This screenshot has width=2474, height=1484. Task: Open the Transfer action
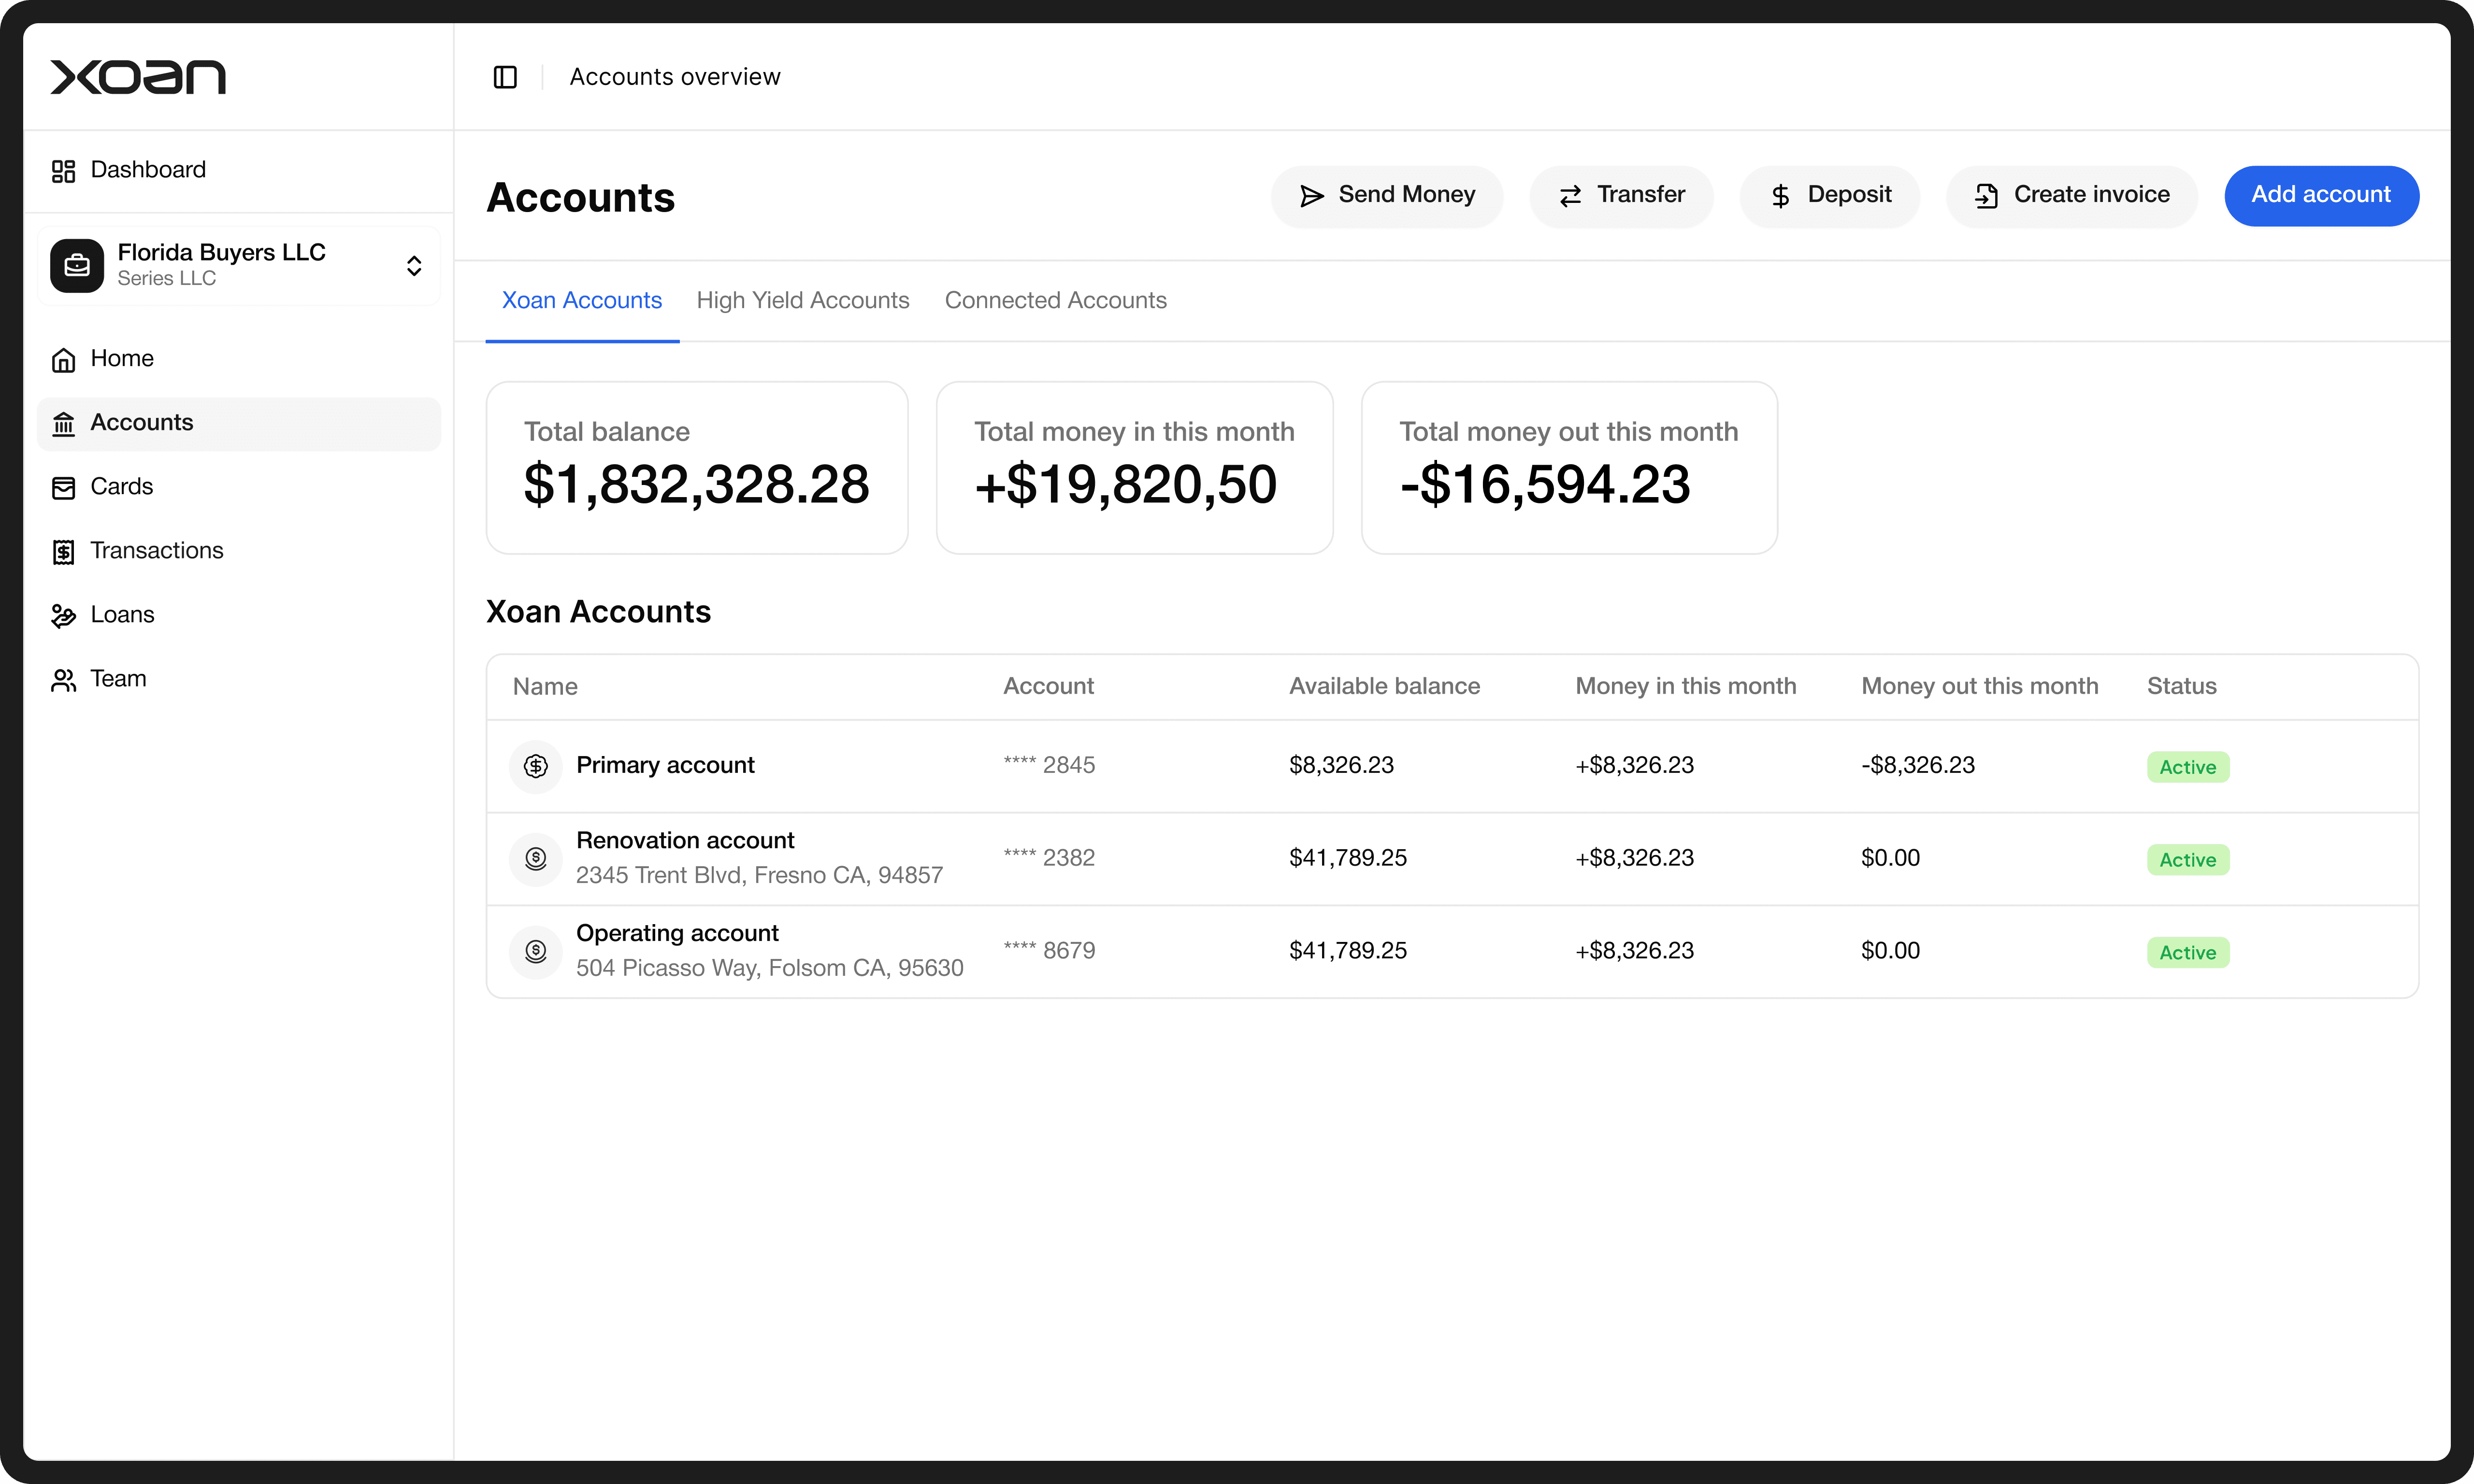coord(1620,196)
